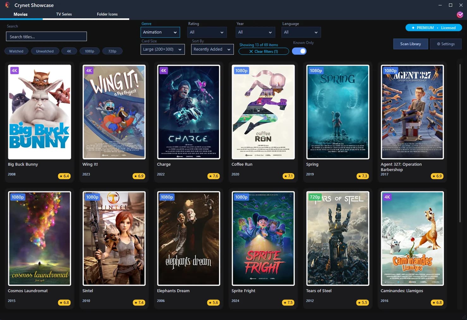
Task: Open the Language dropdown
Action: click(x=301, y=32)
